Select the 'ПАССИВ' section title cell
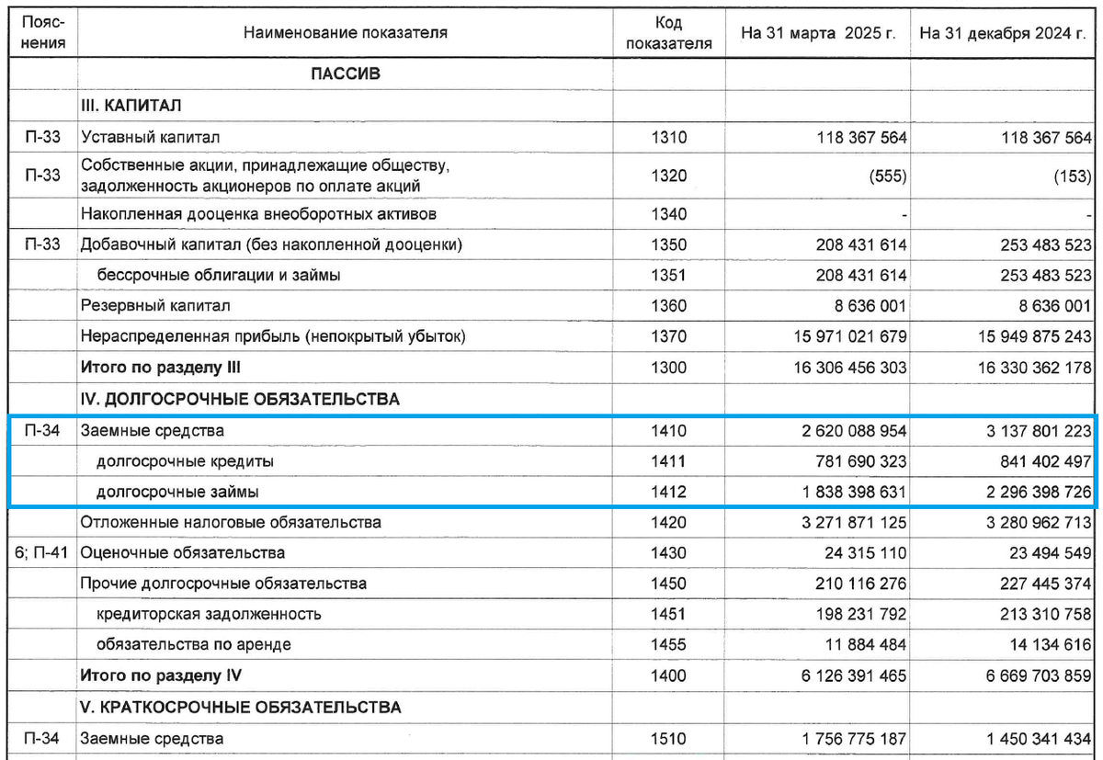 click(x=347, y=74)
